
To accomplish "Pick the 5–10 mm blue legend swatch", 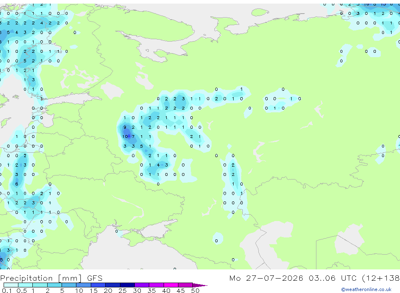I will [x=69, y=285].
